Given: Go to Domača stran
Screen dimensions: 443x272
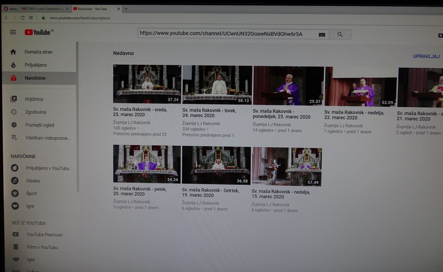Looking at the screenshot, I should click(x=38, y=52).
